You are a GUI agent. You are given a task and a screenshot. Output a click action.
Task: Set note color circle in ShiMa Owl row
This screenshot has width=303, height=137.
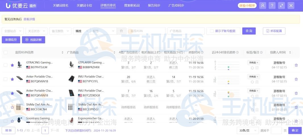(x=252, y=110)
